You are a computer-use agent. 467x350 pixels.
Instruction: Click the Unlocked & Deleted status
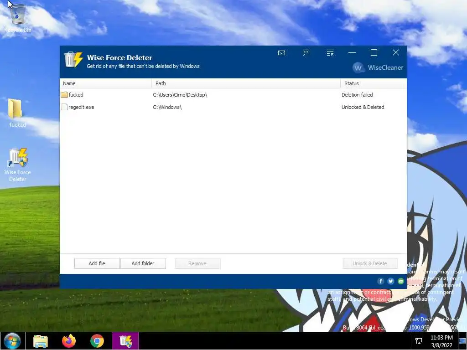point(363,107)
